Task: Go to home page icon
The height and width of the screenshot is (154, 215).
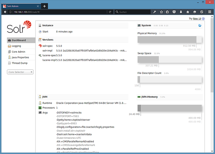Action: point(188,12)
